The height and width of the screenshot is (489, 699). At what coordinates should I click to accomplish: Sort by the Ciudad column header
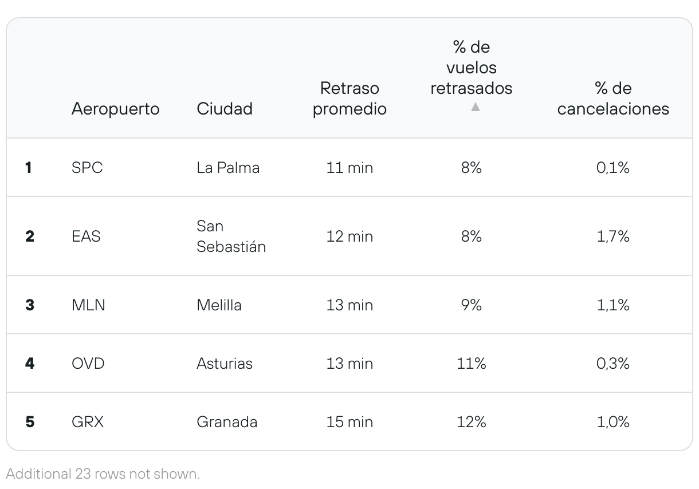tap(225, 109)
